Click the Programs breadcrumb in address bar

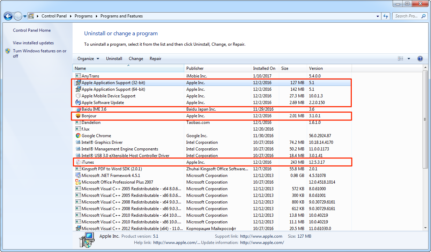[84, 16]
